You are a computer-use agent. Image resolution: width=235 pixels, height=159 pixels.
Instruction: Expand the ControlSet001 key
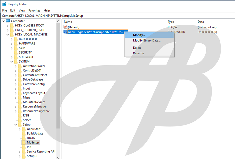point(16,71)
